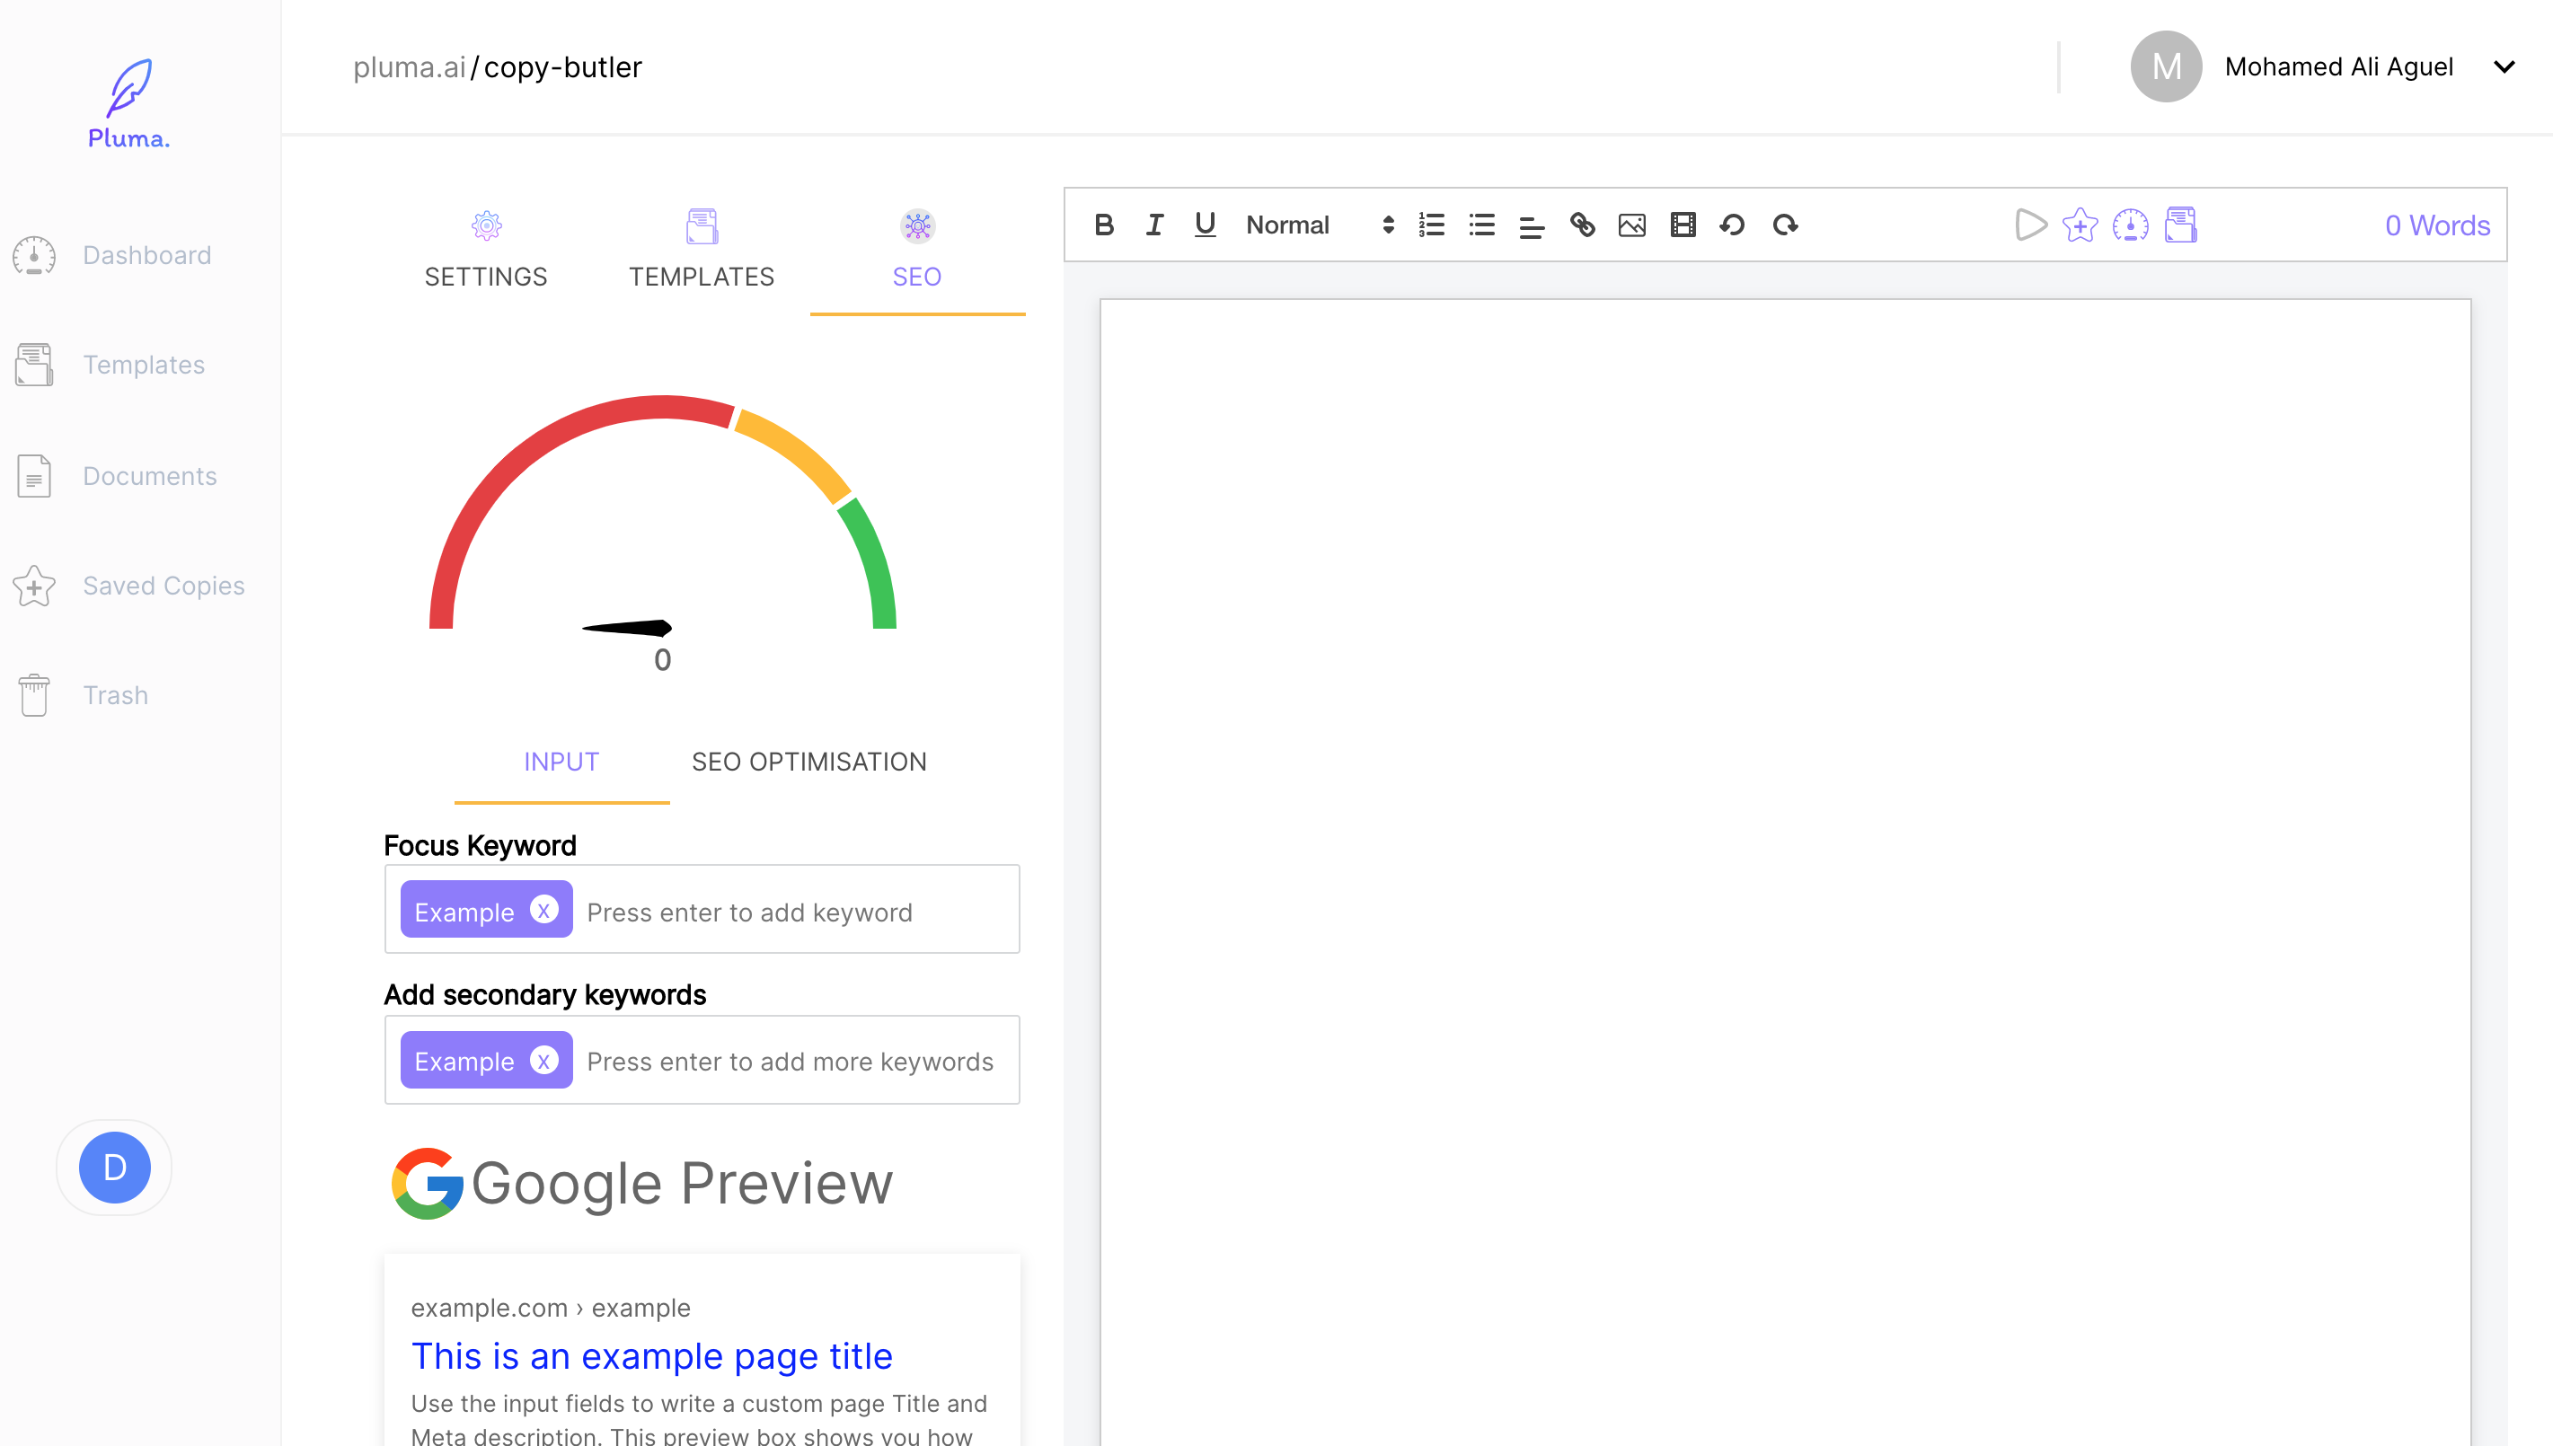Undo the last editor action
This screenshot has height=1446, width=2553.
pos(1733,225)
